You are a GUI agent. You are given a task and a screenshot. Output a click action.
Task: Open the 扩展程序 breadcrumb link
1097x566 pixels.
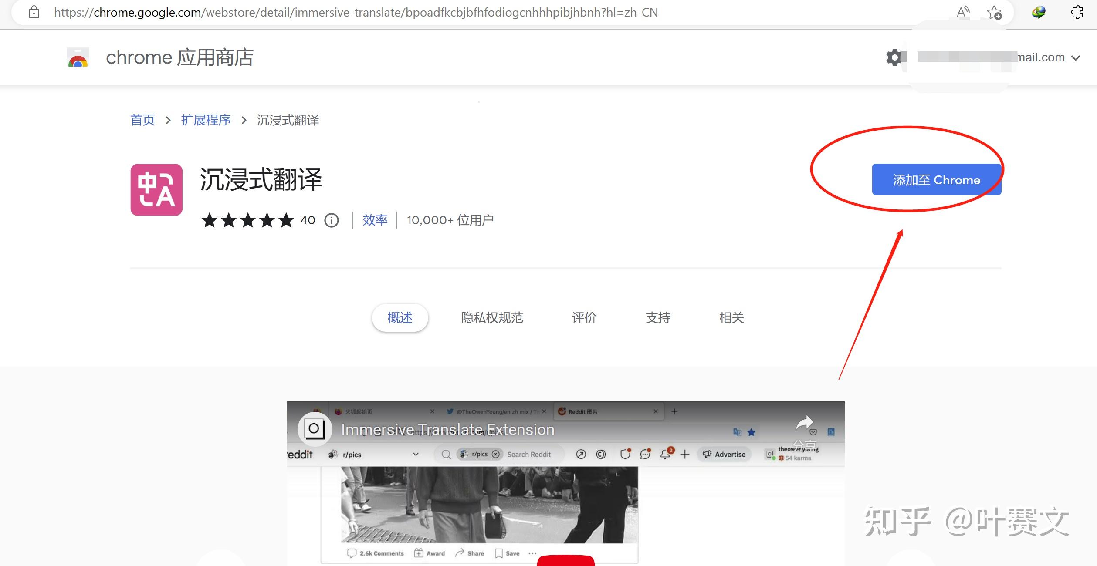[206, 120]
